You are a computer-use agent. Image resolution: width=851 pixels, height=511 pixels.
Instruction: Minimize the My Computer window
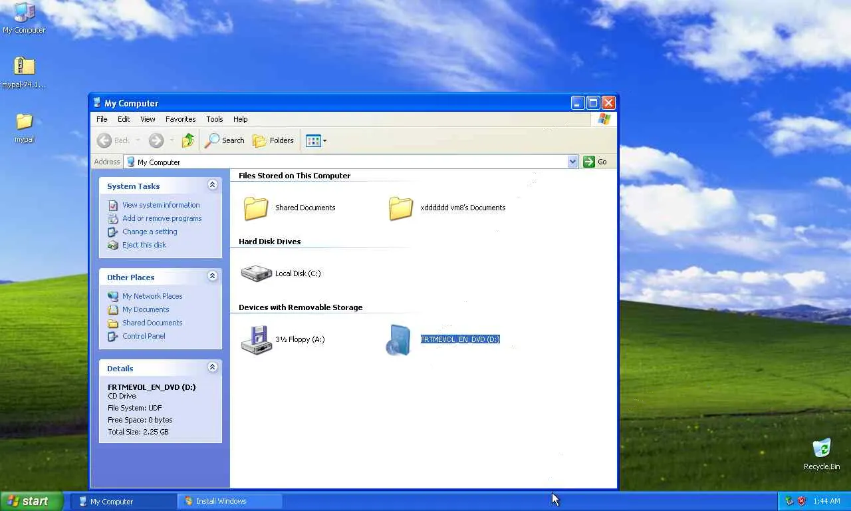click(x=577, y=103)
